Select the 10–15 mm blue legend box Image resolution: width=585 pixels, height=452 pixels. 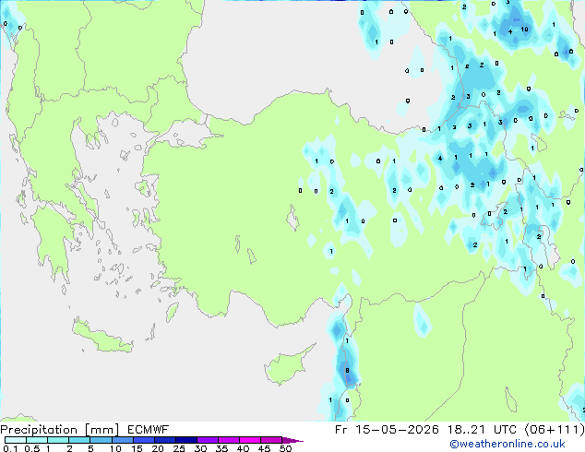point(122,440)
